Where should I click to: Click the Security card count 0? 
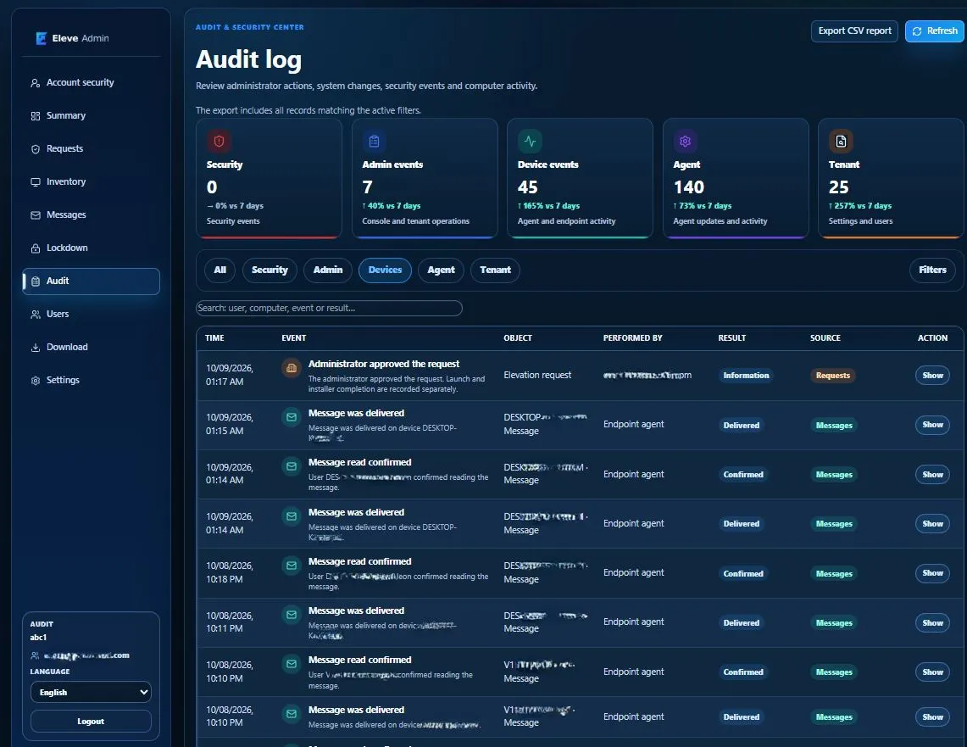[x=212, y=187]
